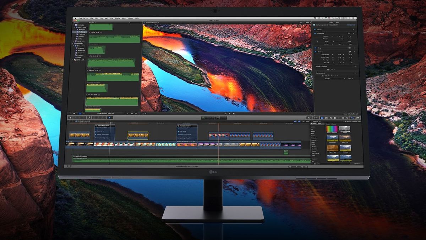The width and height of the screenshot is (426, 240).
Task: Click the Distort on-screen controls icon
Action: click(350, 52)
